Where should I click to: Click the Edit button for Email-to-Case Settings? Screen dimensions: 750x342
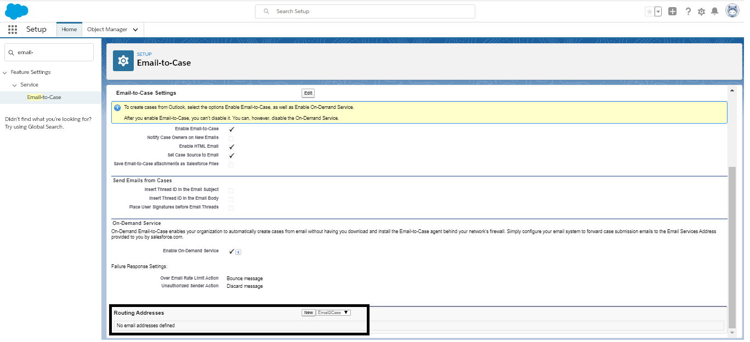pos(308,93)
